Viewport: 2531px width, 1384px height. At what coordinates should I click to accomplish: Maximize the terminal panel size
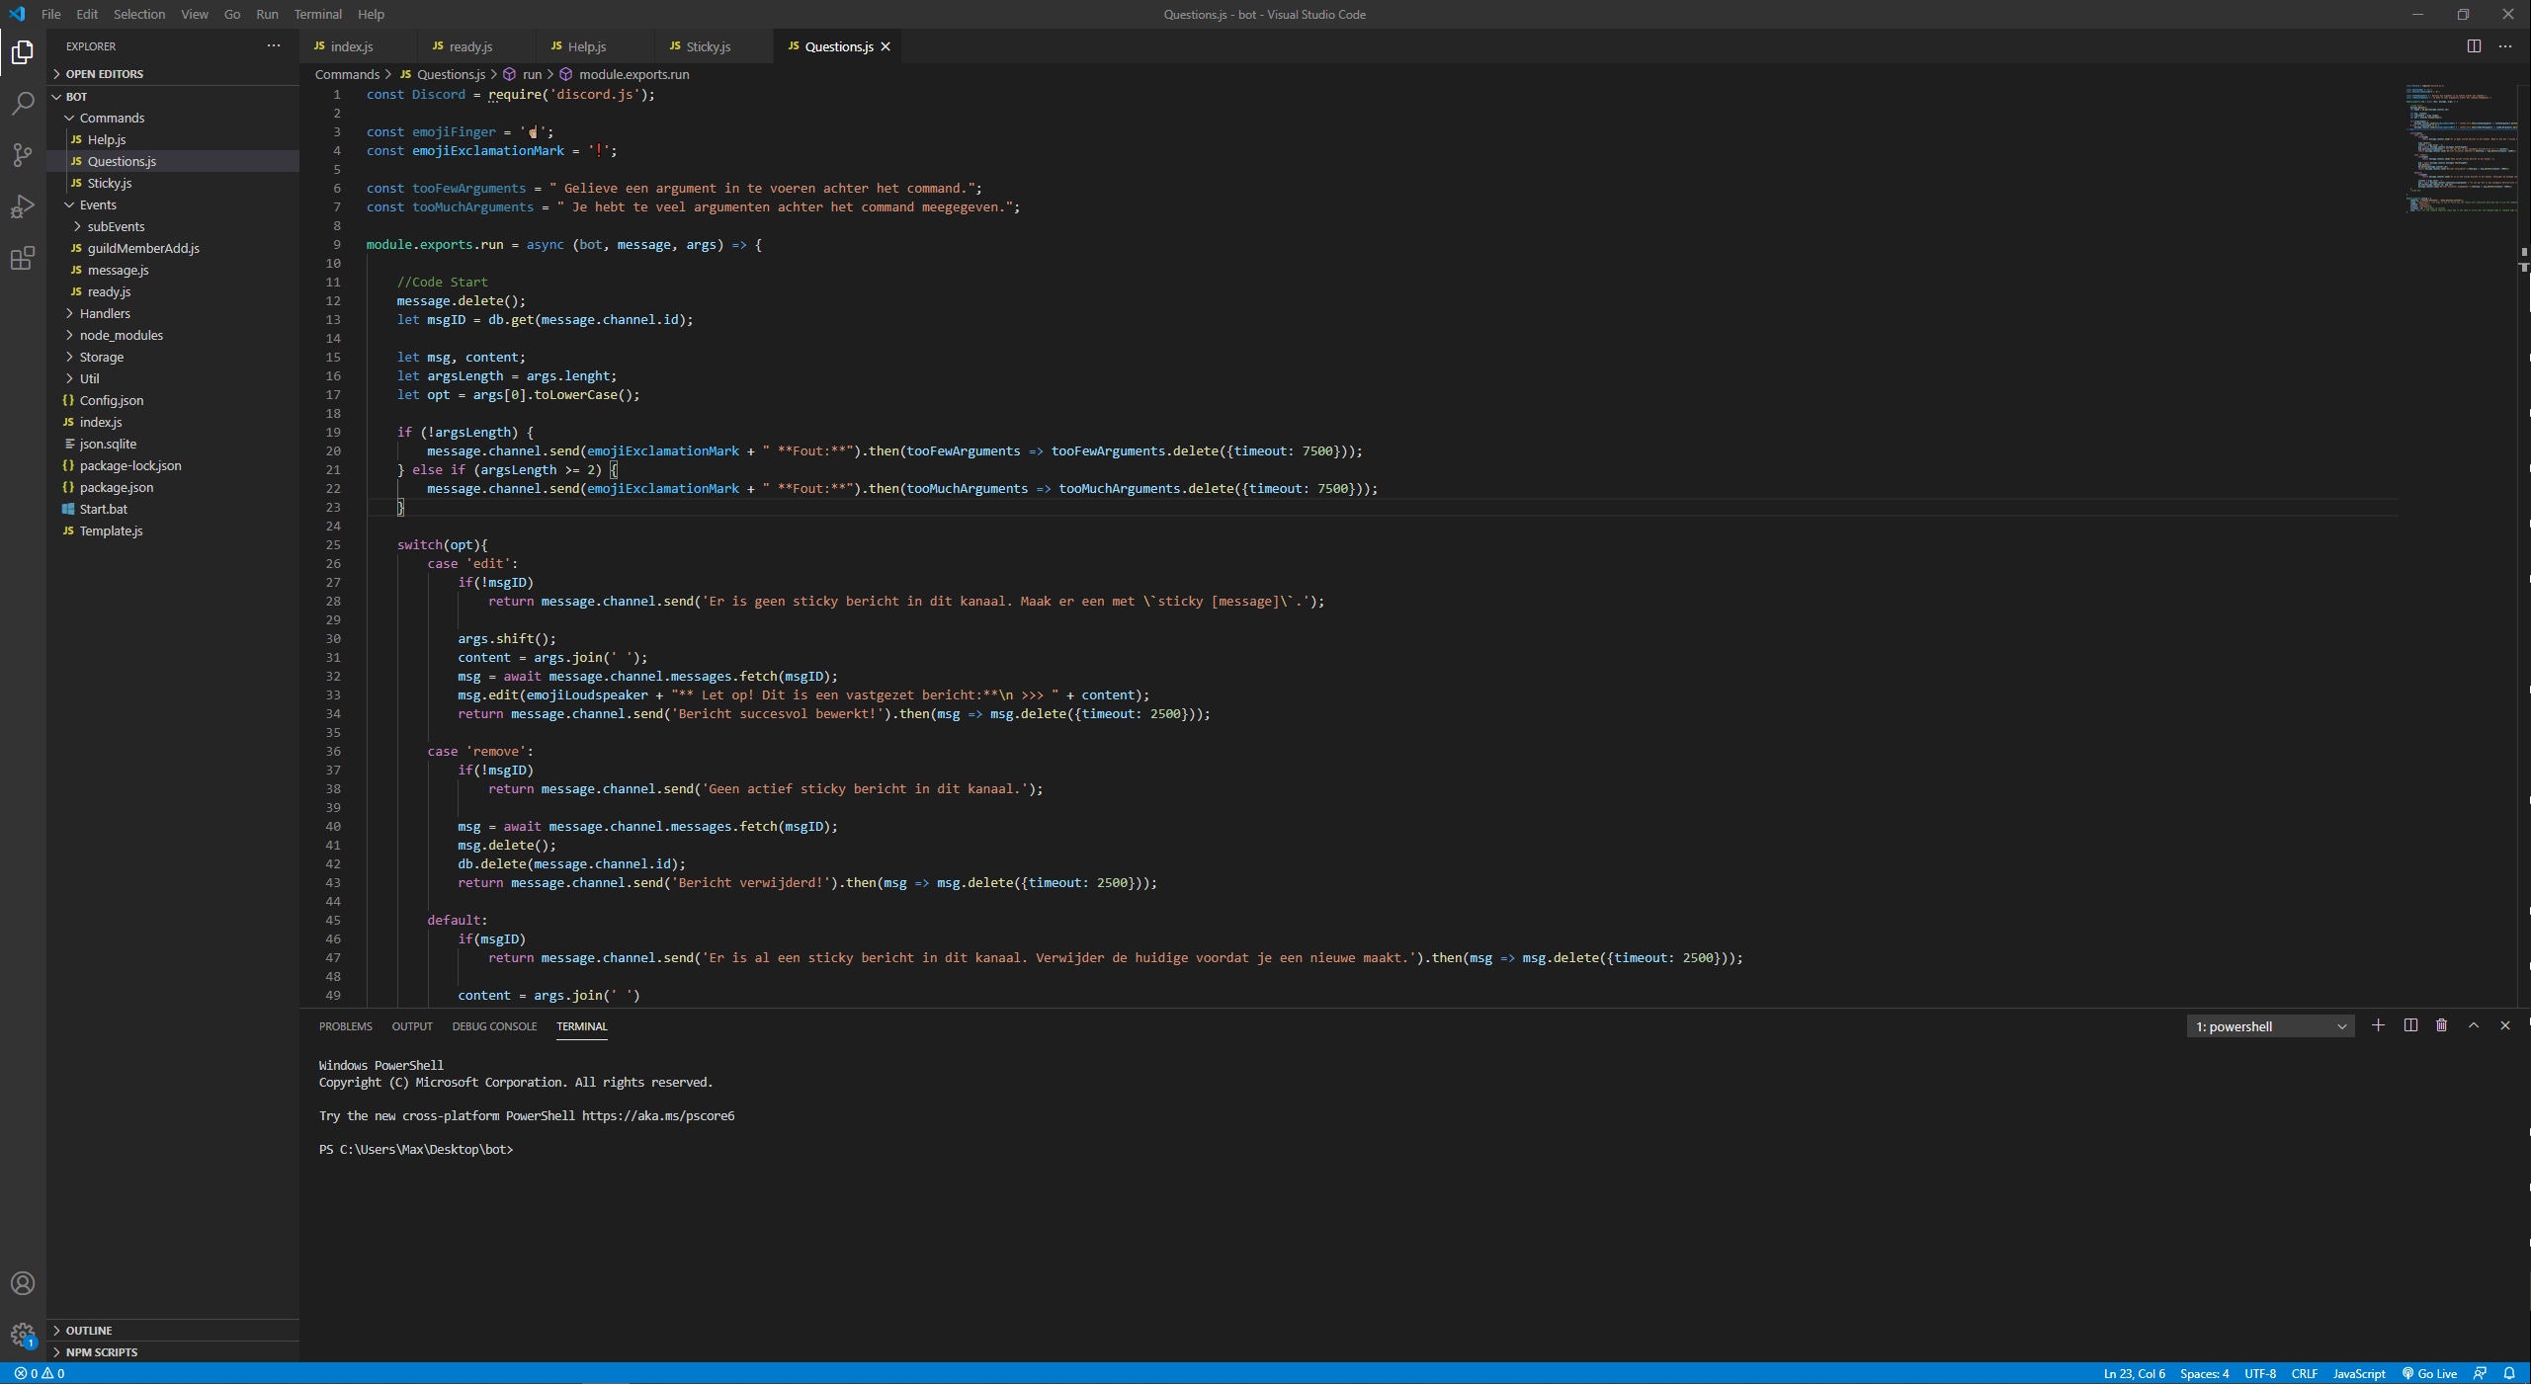pyautogui.click(x=2474, y=1025)
